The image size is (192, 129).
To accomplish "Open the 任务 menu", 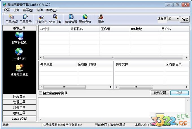I will (16, 10).
